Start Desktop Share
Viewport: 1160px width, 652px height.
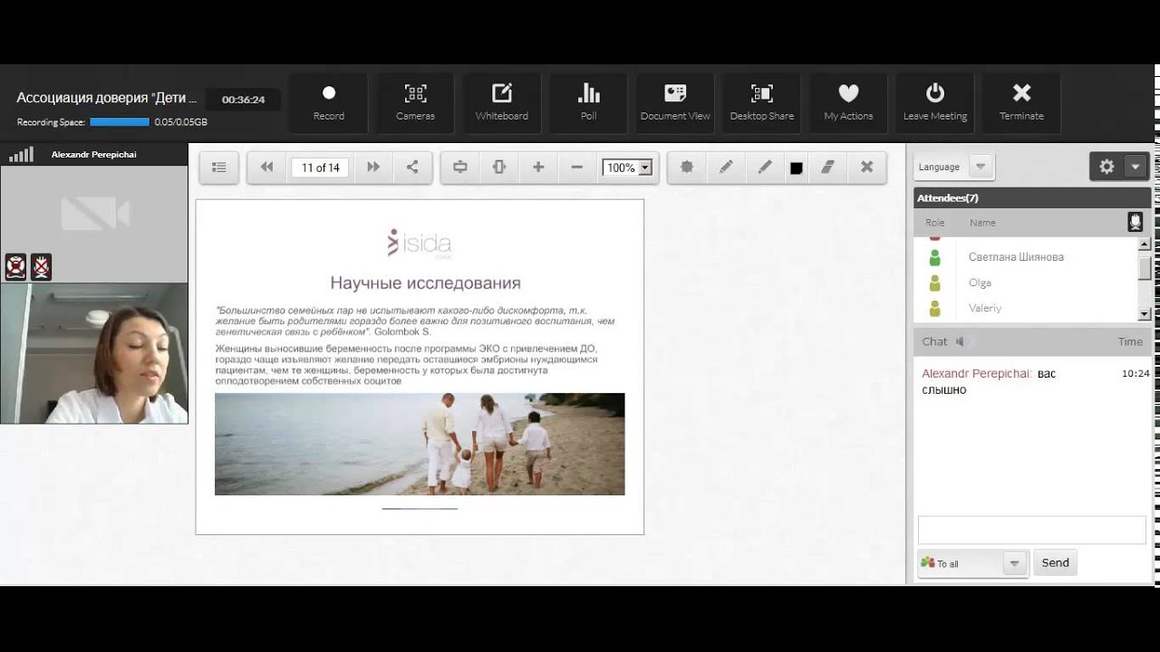point(762,103)
